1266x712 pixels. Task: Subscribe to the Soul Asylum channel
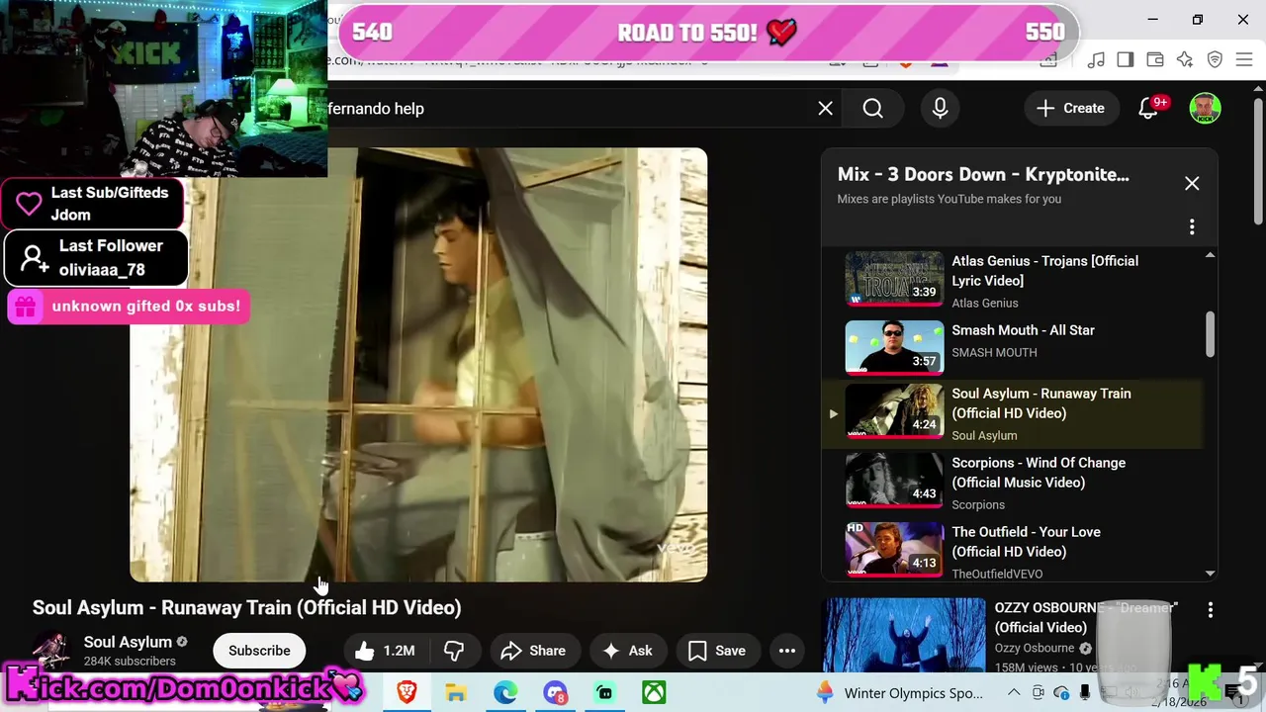[x=259, y=651]
